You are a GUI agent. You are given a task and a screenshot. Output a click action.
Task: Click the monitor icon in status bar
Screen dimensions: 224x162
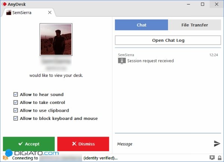212,158
